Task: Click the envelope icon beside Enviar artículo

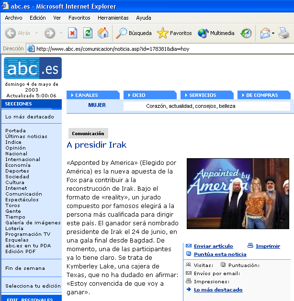Action: (x=189, y=245)
